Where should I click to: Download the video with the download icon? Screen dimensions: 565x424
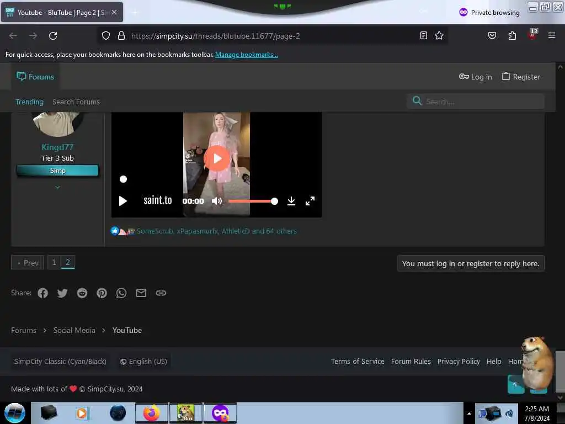pyautogui.click(x=291, y=201)
